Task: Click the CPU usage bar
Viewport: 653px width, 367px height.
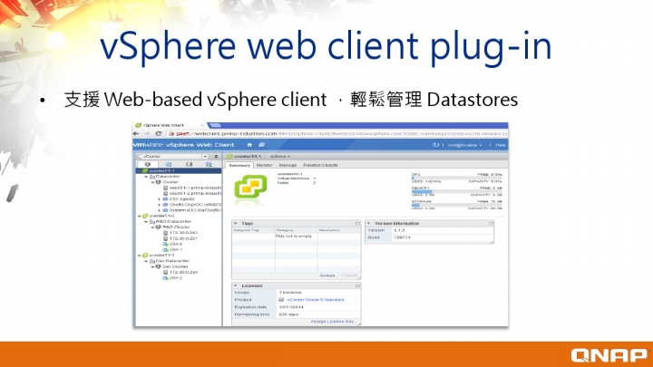Action: click(x=456, y=179)
